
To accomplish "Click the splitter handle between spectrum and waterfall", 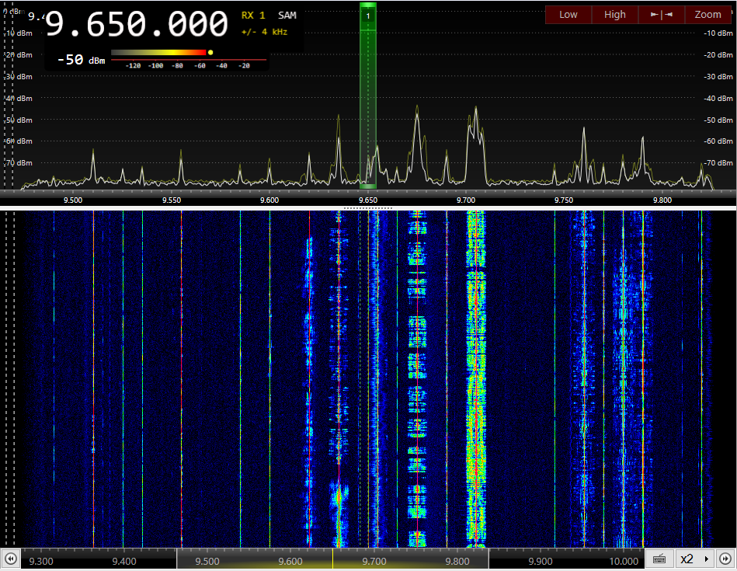I will (368, 208).
